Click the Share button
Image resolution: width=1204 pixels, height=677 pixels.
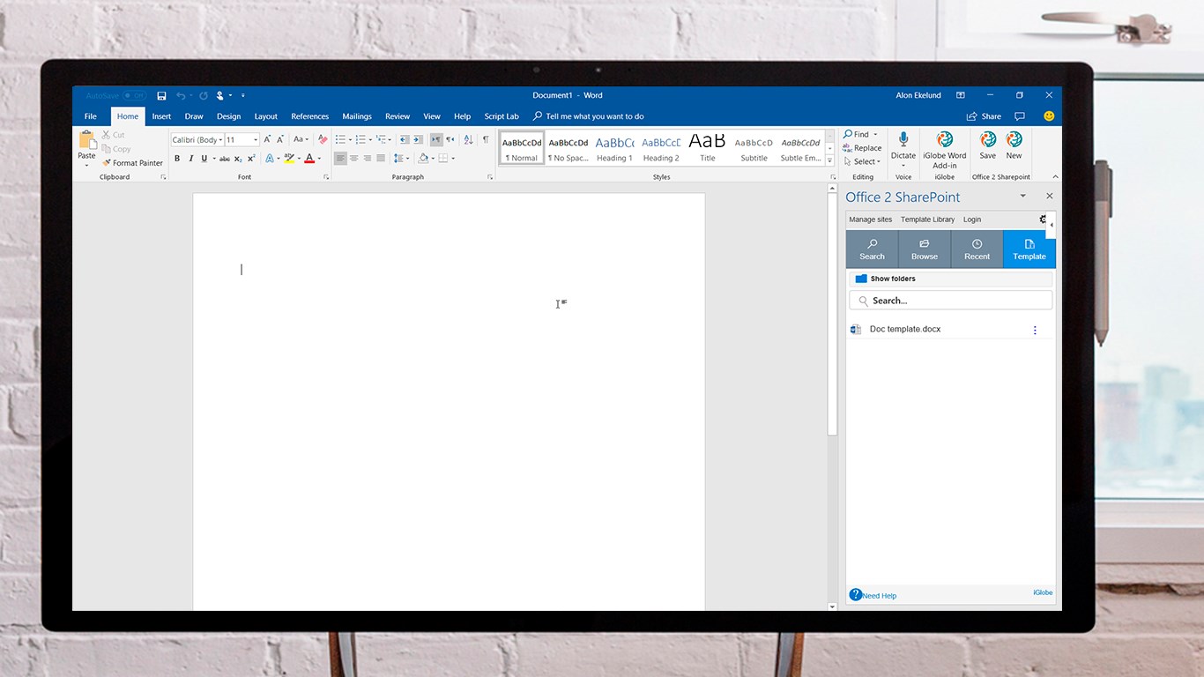985,116
